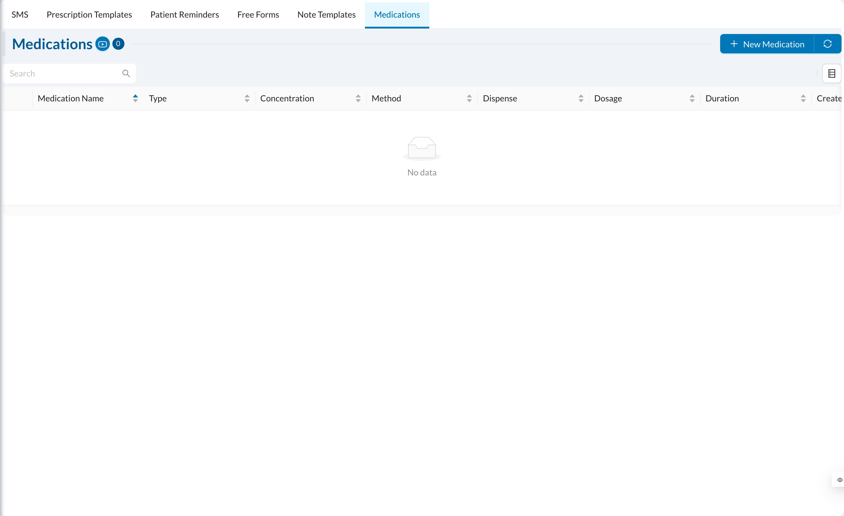This screenshot has width=844, height=516.
Task: Click the Medication Name column header
Action: [x=88, y=98]
